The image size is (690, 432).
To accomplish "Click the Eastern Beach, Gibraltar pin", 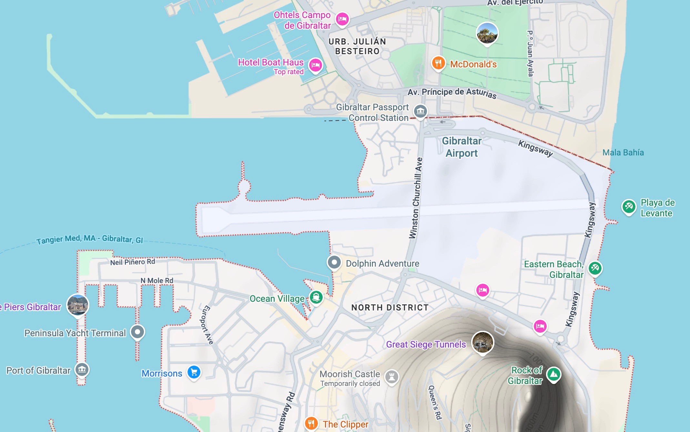I will pos(595,268).
